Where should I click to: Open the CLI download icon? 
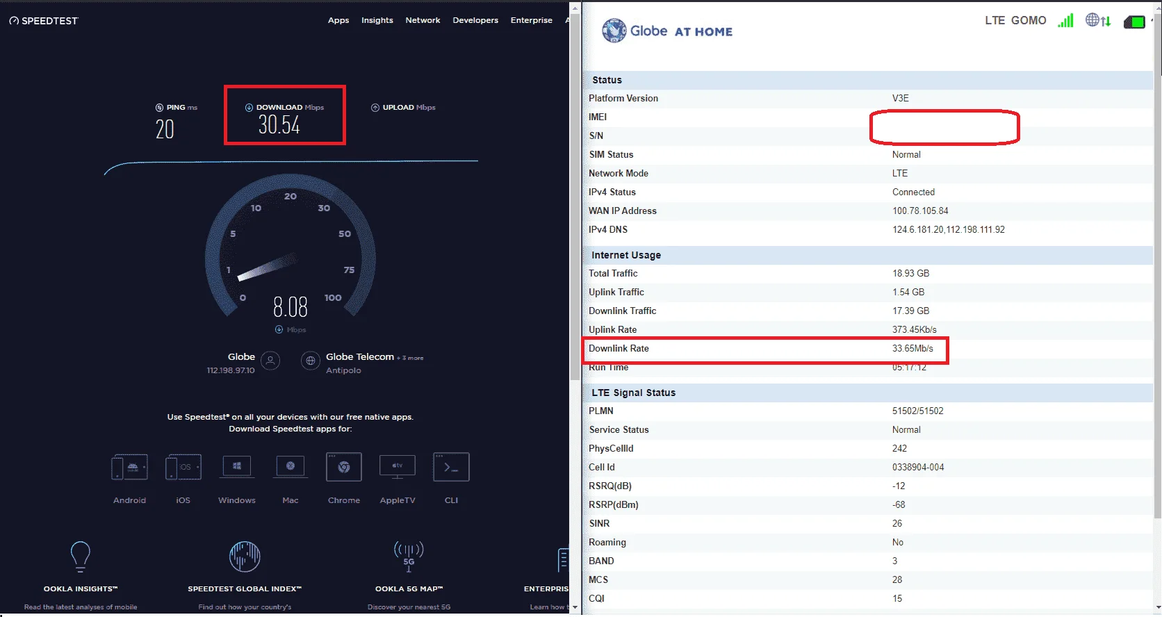tap(451, 467)
